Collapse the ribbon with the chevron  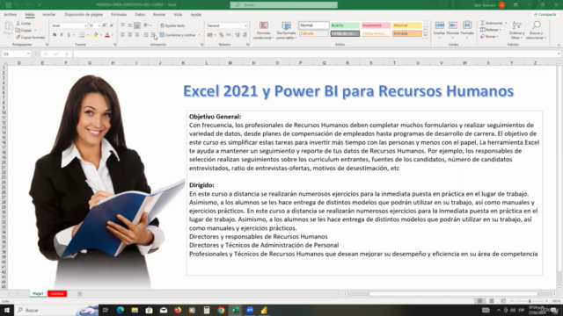point(559,45)
